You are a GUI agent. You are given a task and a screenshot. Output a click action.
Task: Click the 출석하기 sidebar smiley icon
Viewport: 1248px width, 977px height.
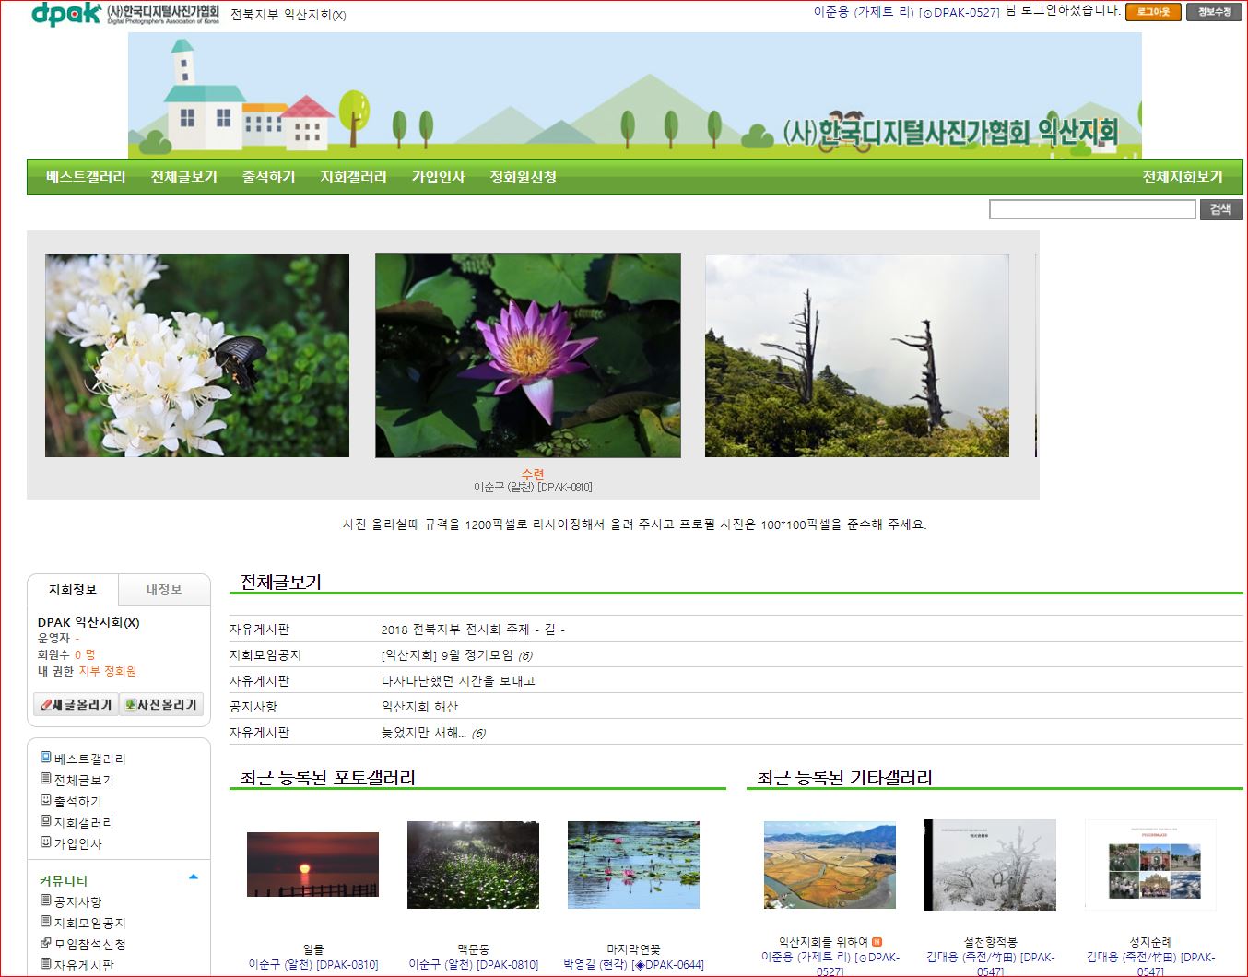pos(45,800)
